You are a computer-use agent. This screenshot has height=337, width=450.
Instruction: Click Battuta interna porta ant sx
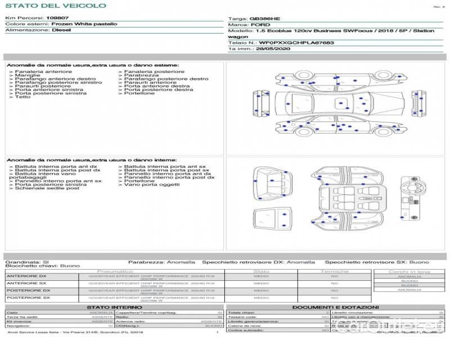coord(165,166)
